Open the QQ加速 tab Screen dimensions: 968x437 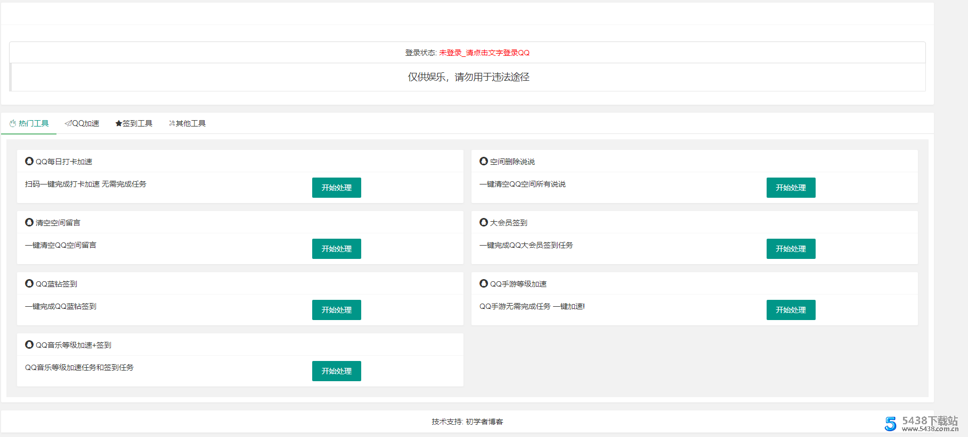click(x=82, y=123)
